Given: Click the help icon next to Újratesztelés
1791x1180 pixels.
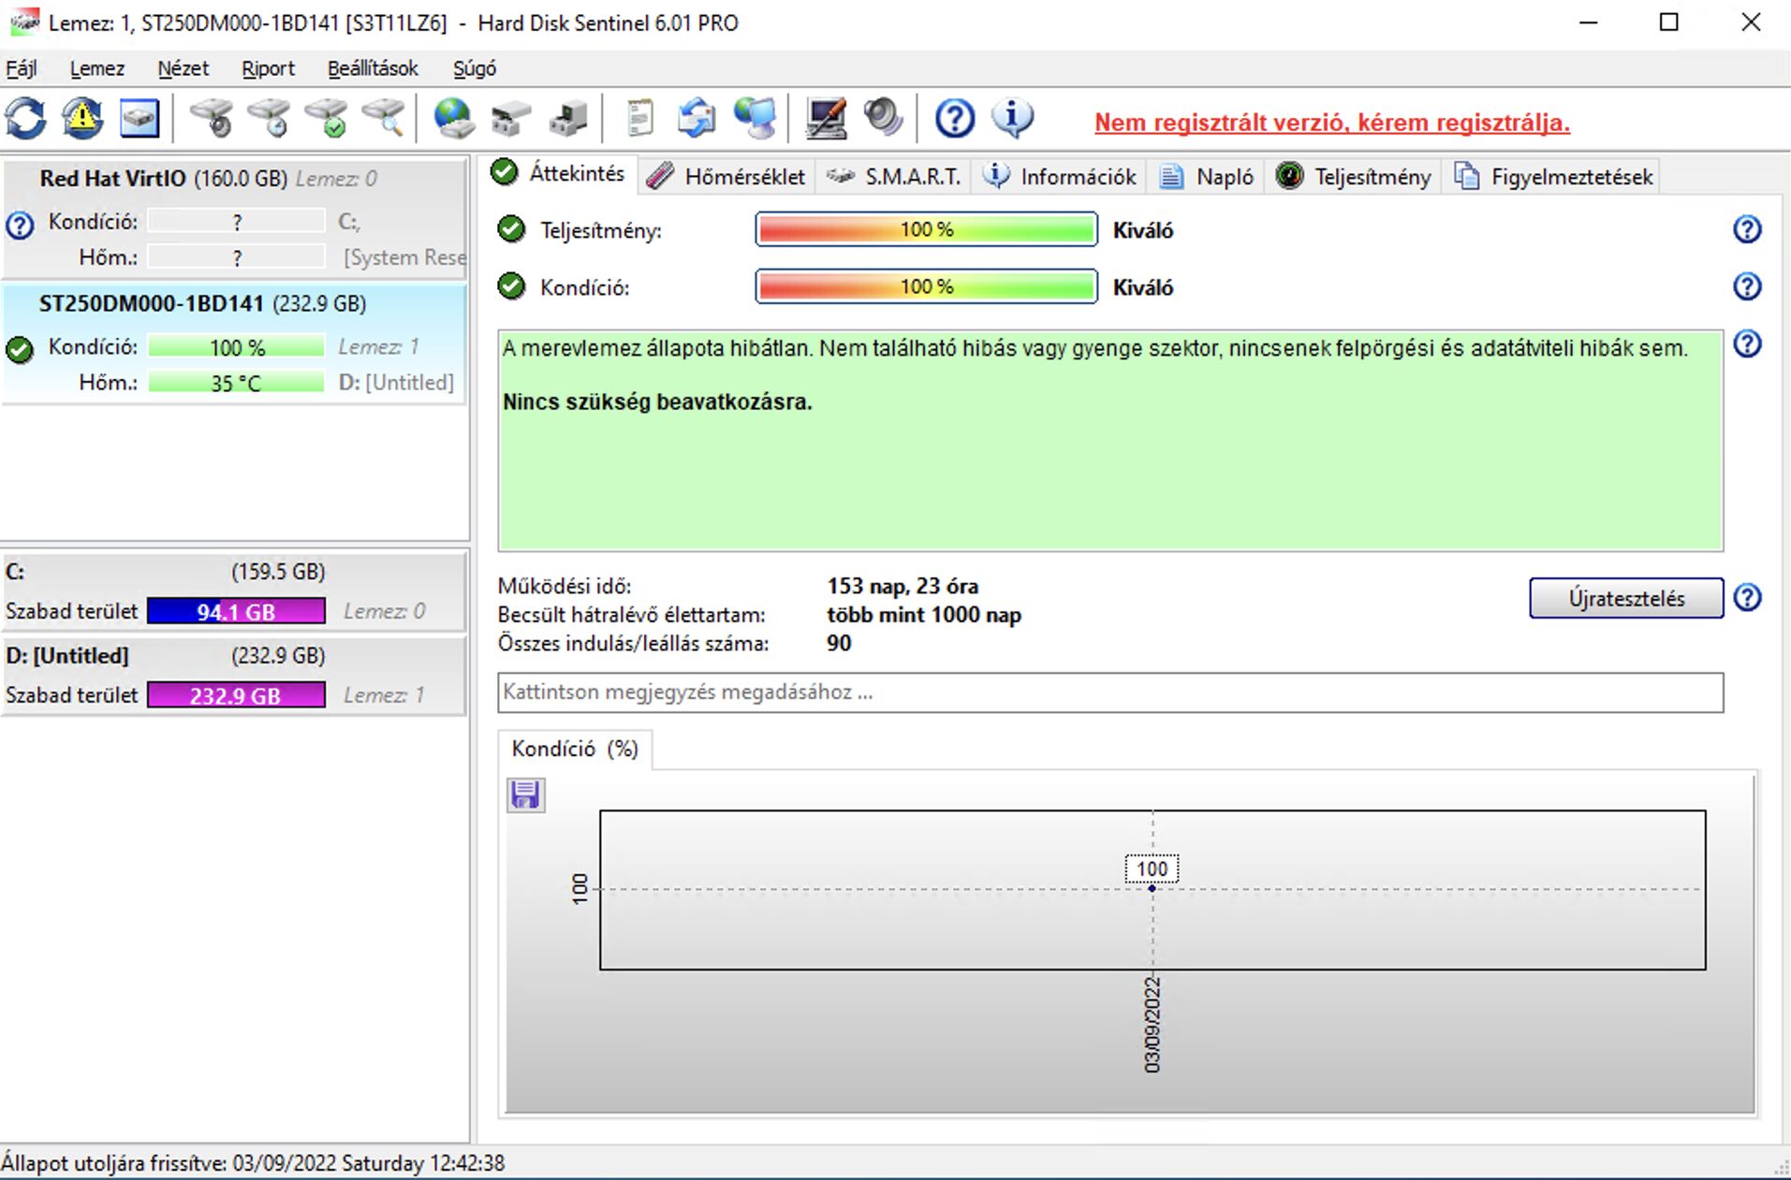Looking at the screenshot, I should coord(1747,597).
